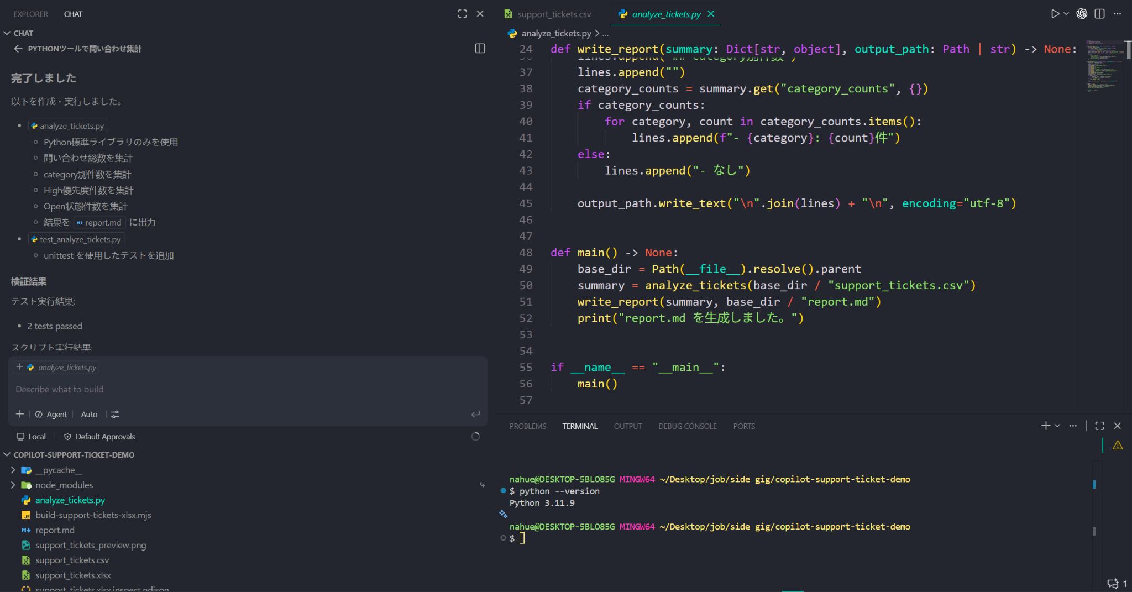Switch to PORTS panel tab
The width and height of the screenshot is (1132, 592).
tap(744, 426)
